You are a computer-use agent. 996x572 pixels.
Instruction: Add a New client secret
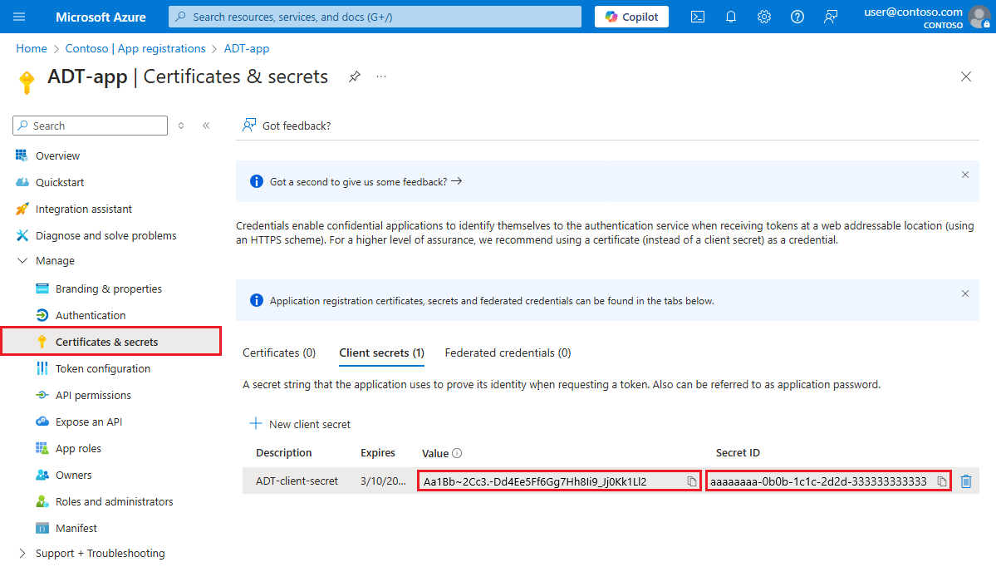tap(299, 424)
